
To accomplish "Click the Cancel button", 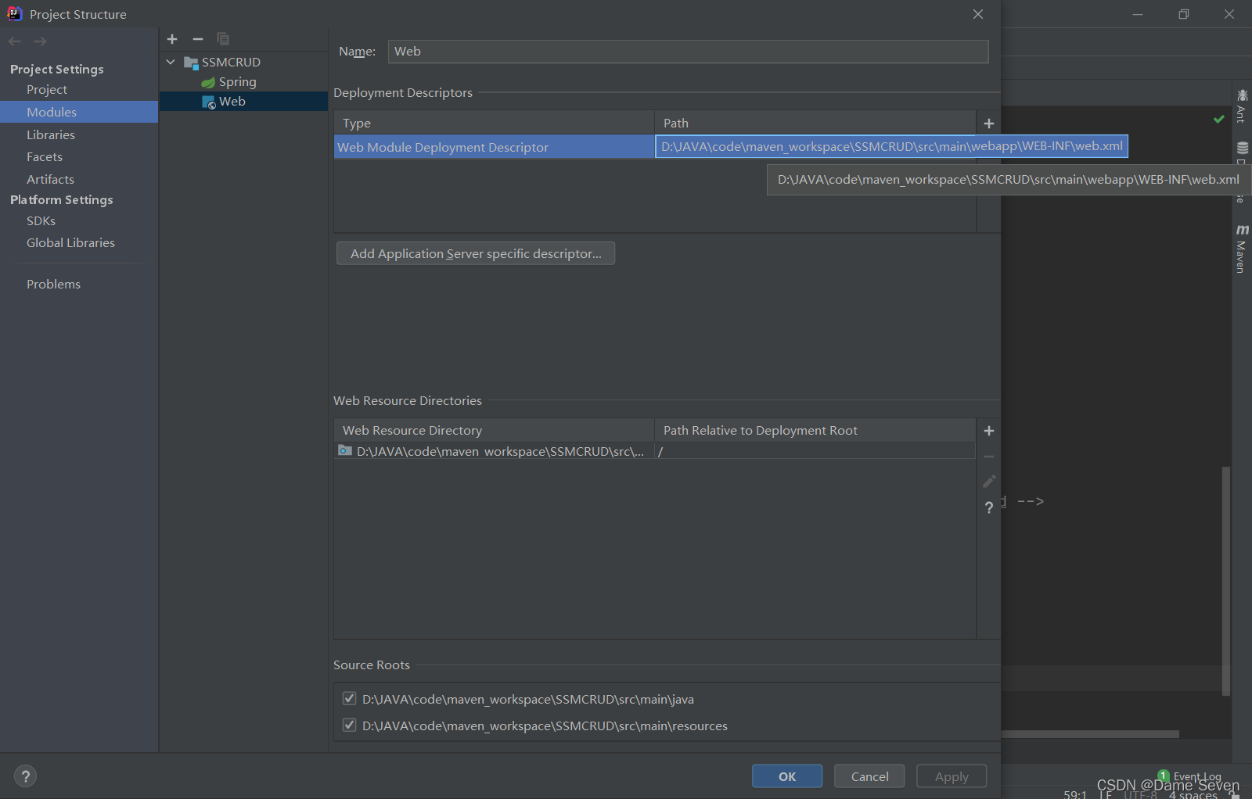I will point(869,776).
